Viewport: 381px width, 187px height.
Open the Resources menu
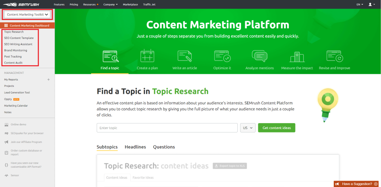[90, 4]
